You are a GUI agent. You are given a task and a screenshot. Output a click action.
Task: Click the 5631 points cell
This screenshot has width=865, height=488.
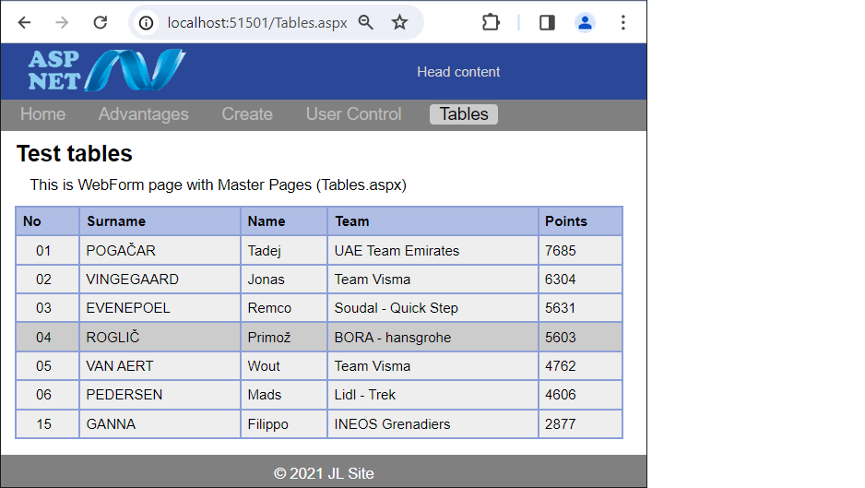click(580, 308)
